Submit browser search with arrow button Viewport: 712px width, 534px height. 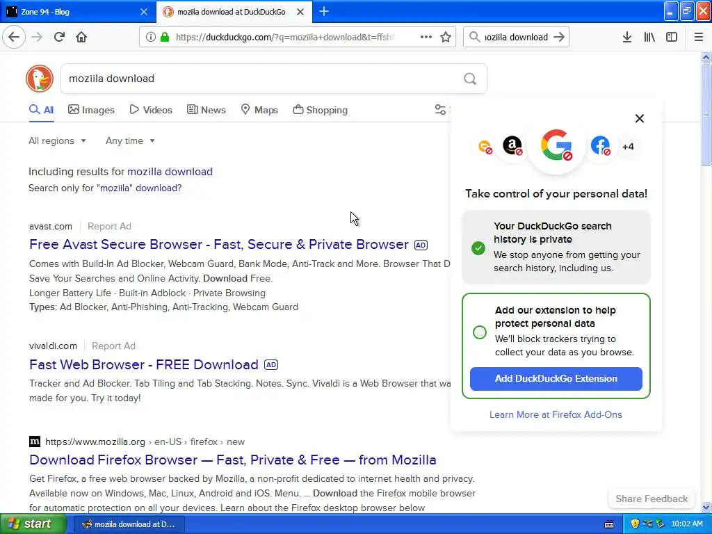click(559, 37)
